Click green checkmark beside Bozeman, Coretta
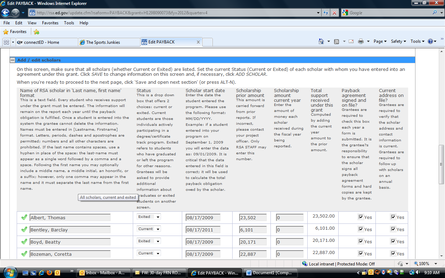The height and width of the screenshot is (278, 445). tap(24, 254)
